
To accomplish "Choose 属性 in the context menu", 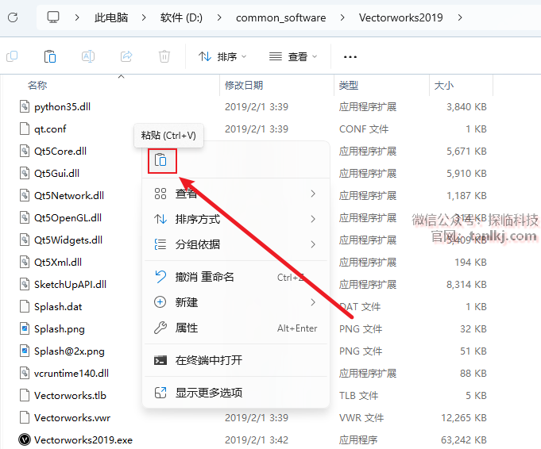I will [x=236, y=328].
